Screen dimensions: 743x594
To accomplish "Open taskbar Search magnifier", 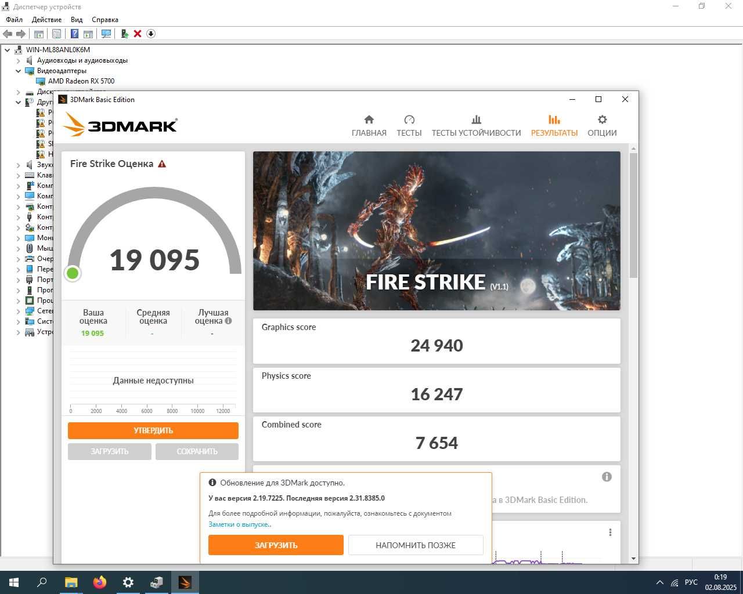I will (x=42, y=582).
